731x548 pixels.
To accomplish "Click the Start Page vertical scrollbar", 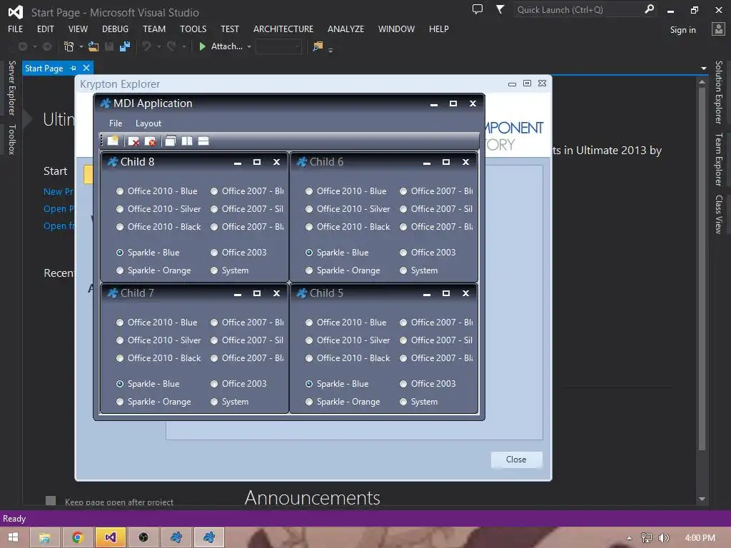I will (702, 268).
